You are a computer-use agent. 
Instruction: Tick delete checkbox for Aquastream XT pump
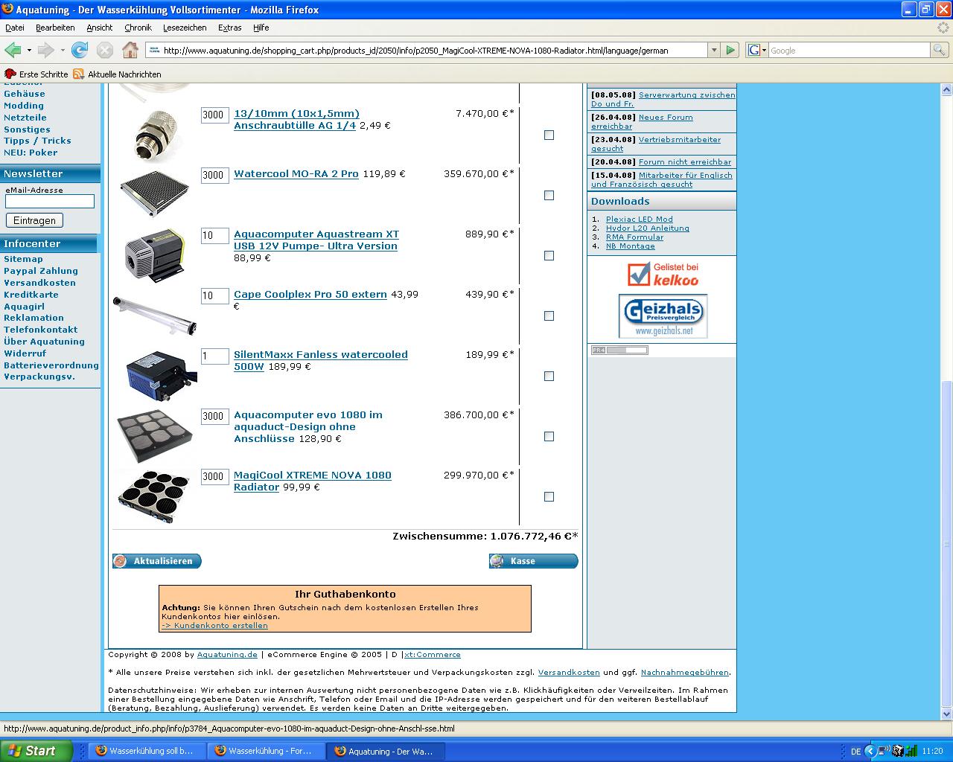549,255
